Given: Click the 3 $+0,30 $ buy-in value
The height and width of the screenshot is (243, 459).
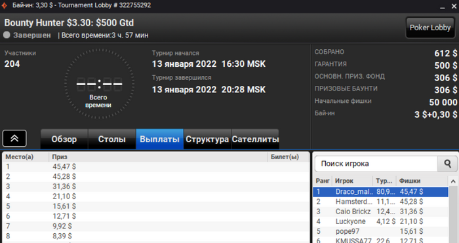Looking at the screenshot, I should [x=435, y=115].
